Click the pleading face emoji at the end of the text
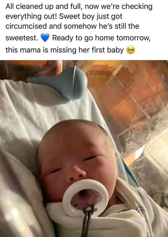The image size is (168, 237). (x=131, y=50)
